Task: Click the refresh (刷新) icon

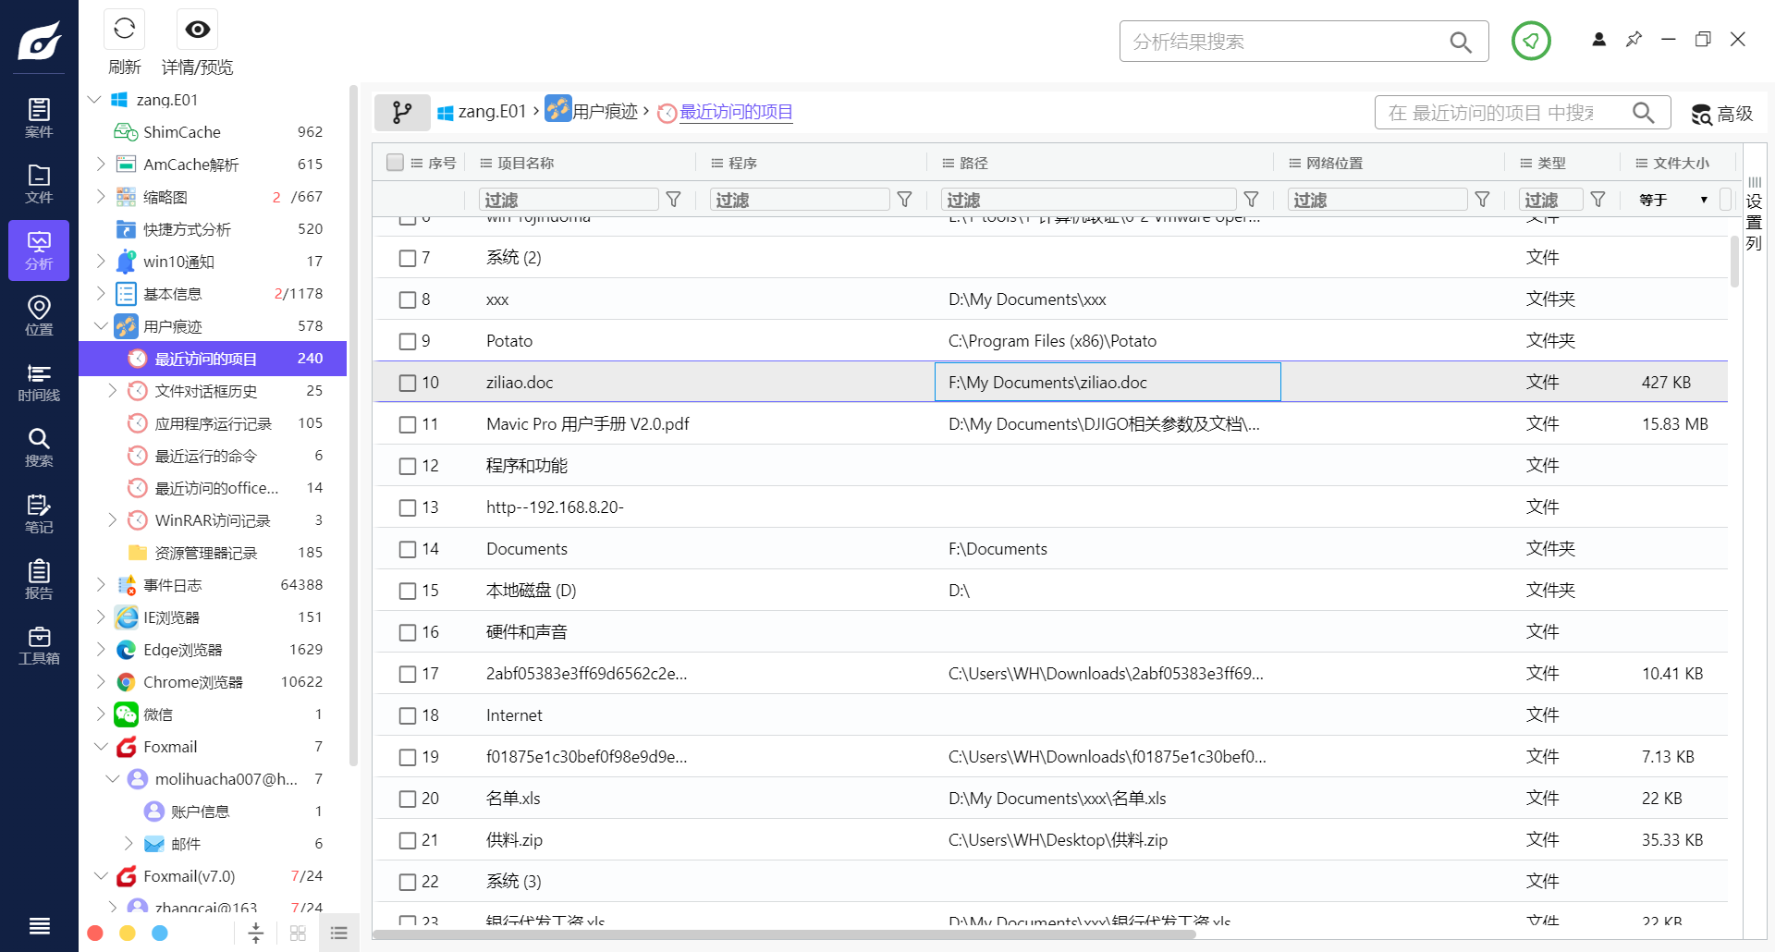Action: pyautogui.click(x=125, y=30)
